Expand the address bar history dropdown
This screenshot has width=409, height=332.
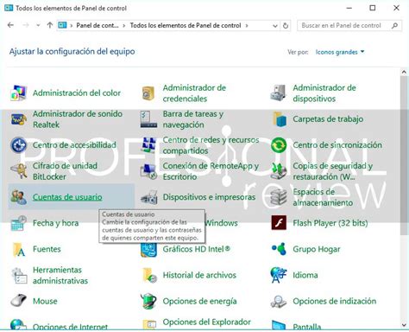[275, 26]
